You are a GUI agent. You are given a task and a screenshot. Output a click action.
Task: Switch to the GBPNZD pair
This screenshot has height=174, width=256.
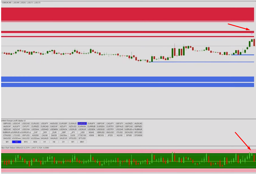point(138,126)
